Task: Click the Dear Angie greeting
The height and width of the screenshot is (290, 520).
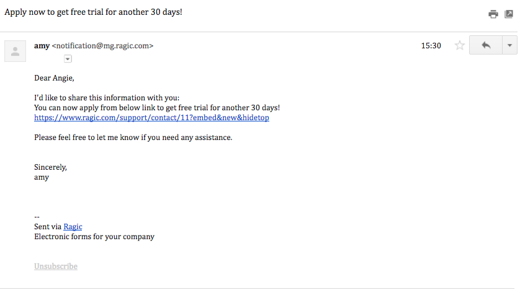Action: point(54,78)
